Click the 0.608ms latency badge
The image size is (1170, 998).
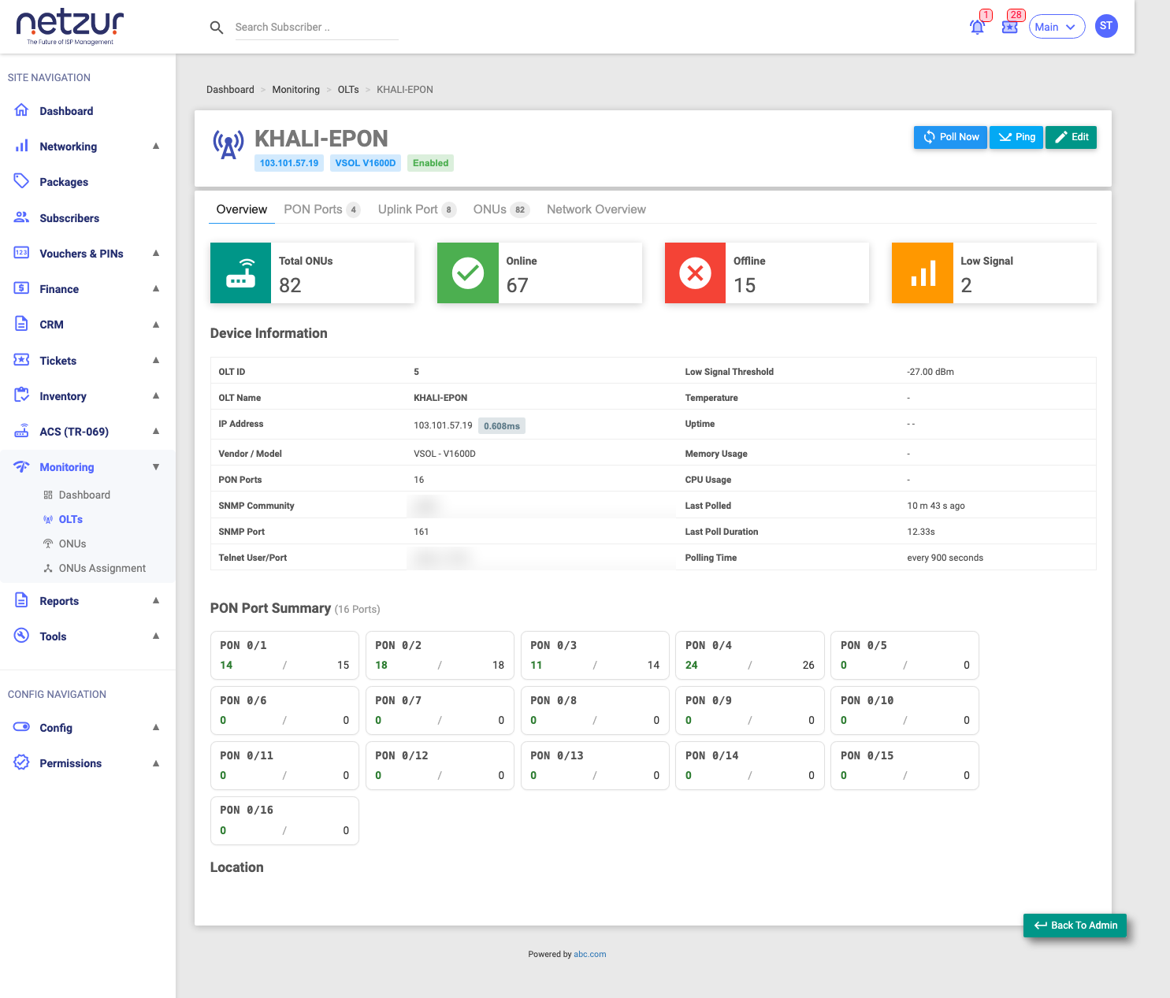coord(502,426)
